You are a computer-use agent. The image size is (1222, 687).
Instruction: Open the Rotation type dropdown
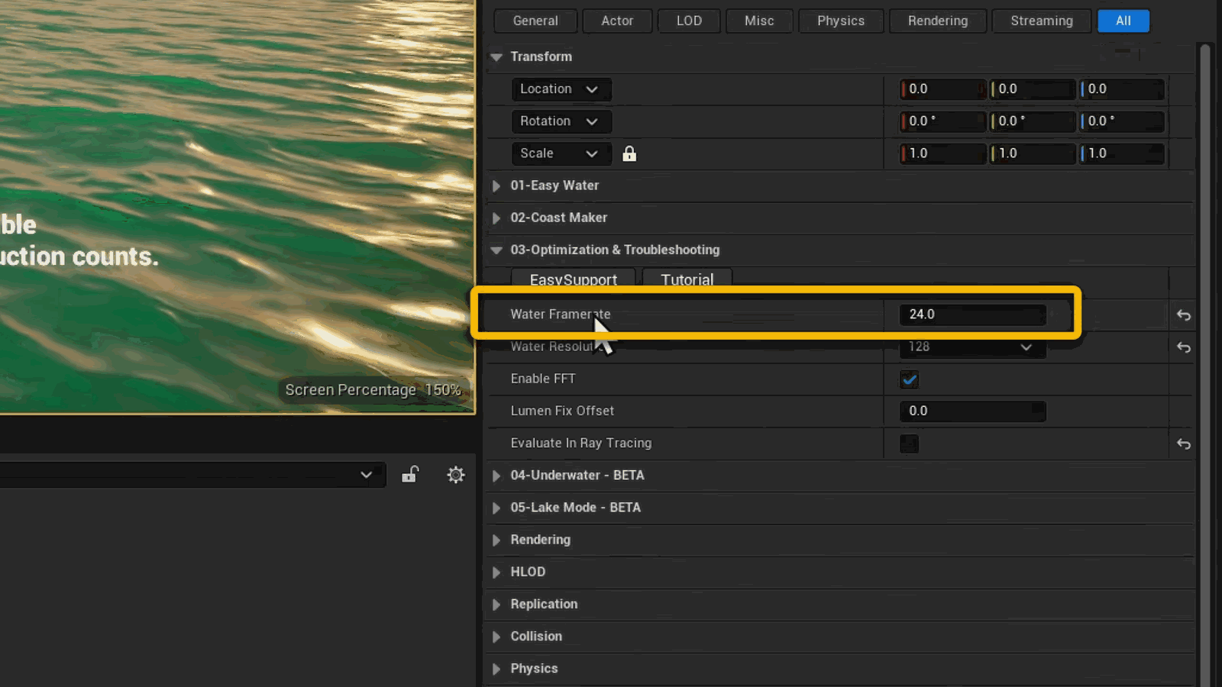(x=561, y=121)
